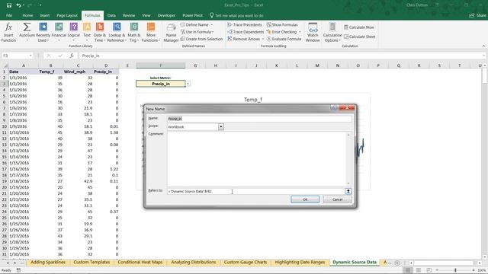
Task: Open the Custom Templates sheet tab
Action: (x=91, y=262)
